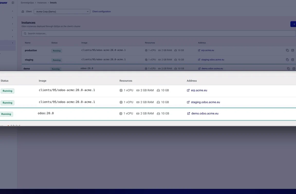Click the external-link icon beside staging.odoo.acme.eu in the background table
Viewport: 296px width, 194px height.
coord(199,60)
